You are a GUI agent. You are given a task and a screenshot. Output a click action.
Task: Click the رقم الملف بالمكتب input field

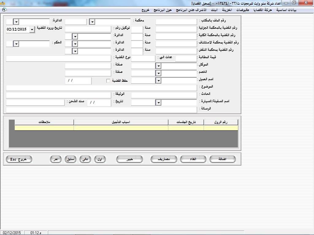tap(176, 22)
